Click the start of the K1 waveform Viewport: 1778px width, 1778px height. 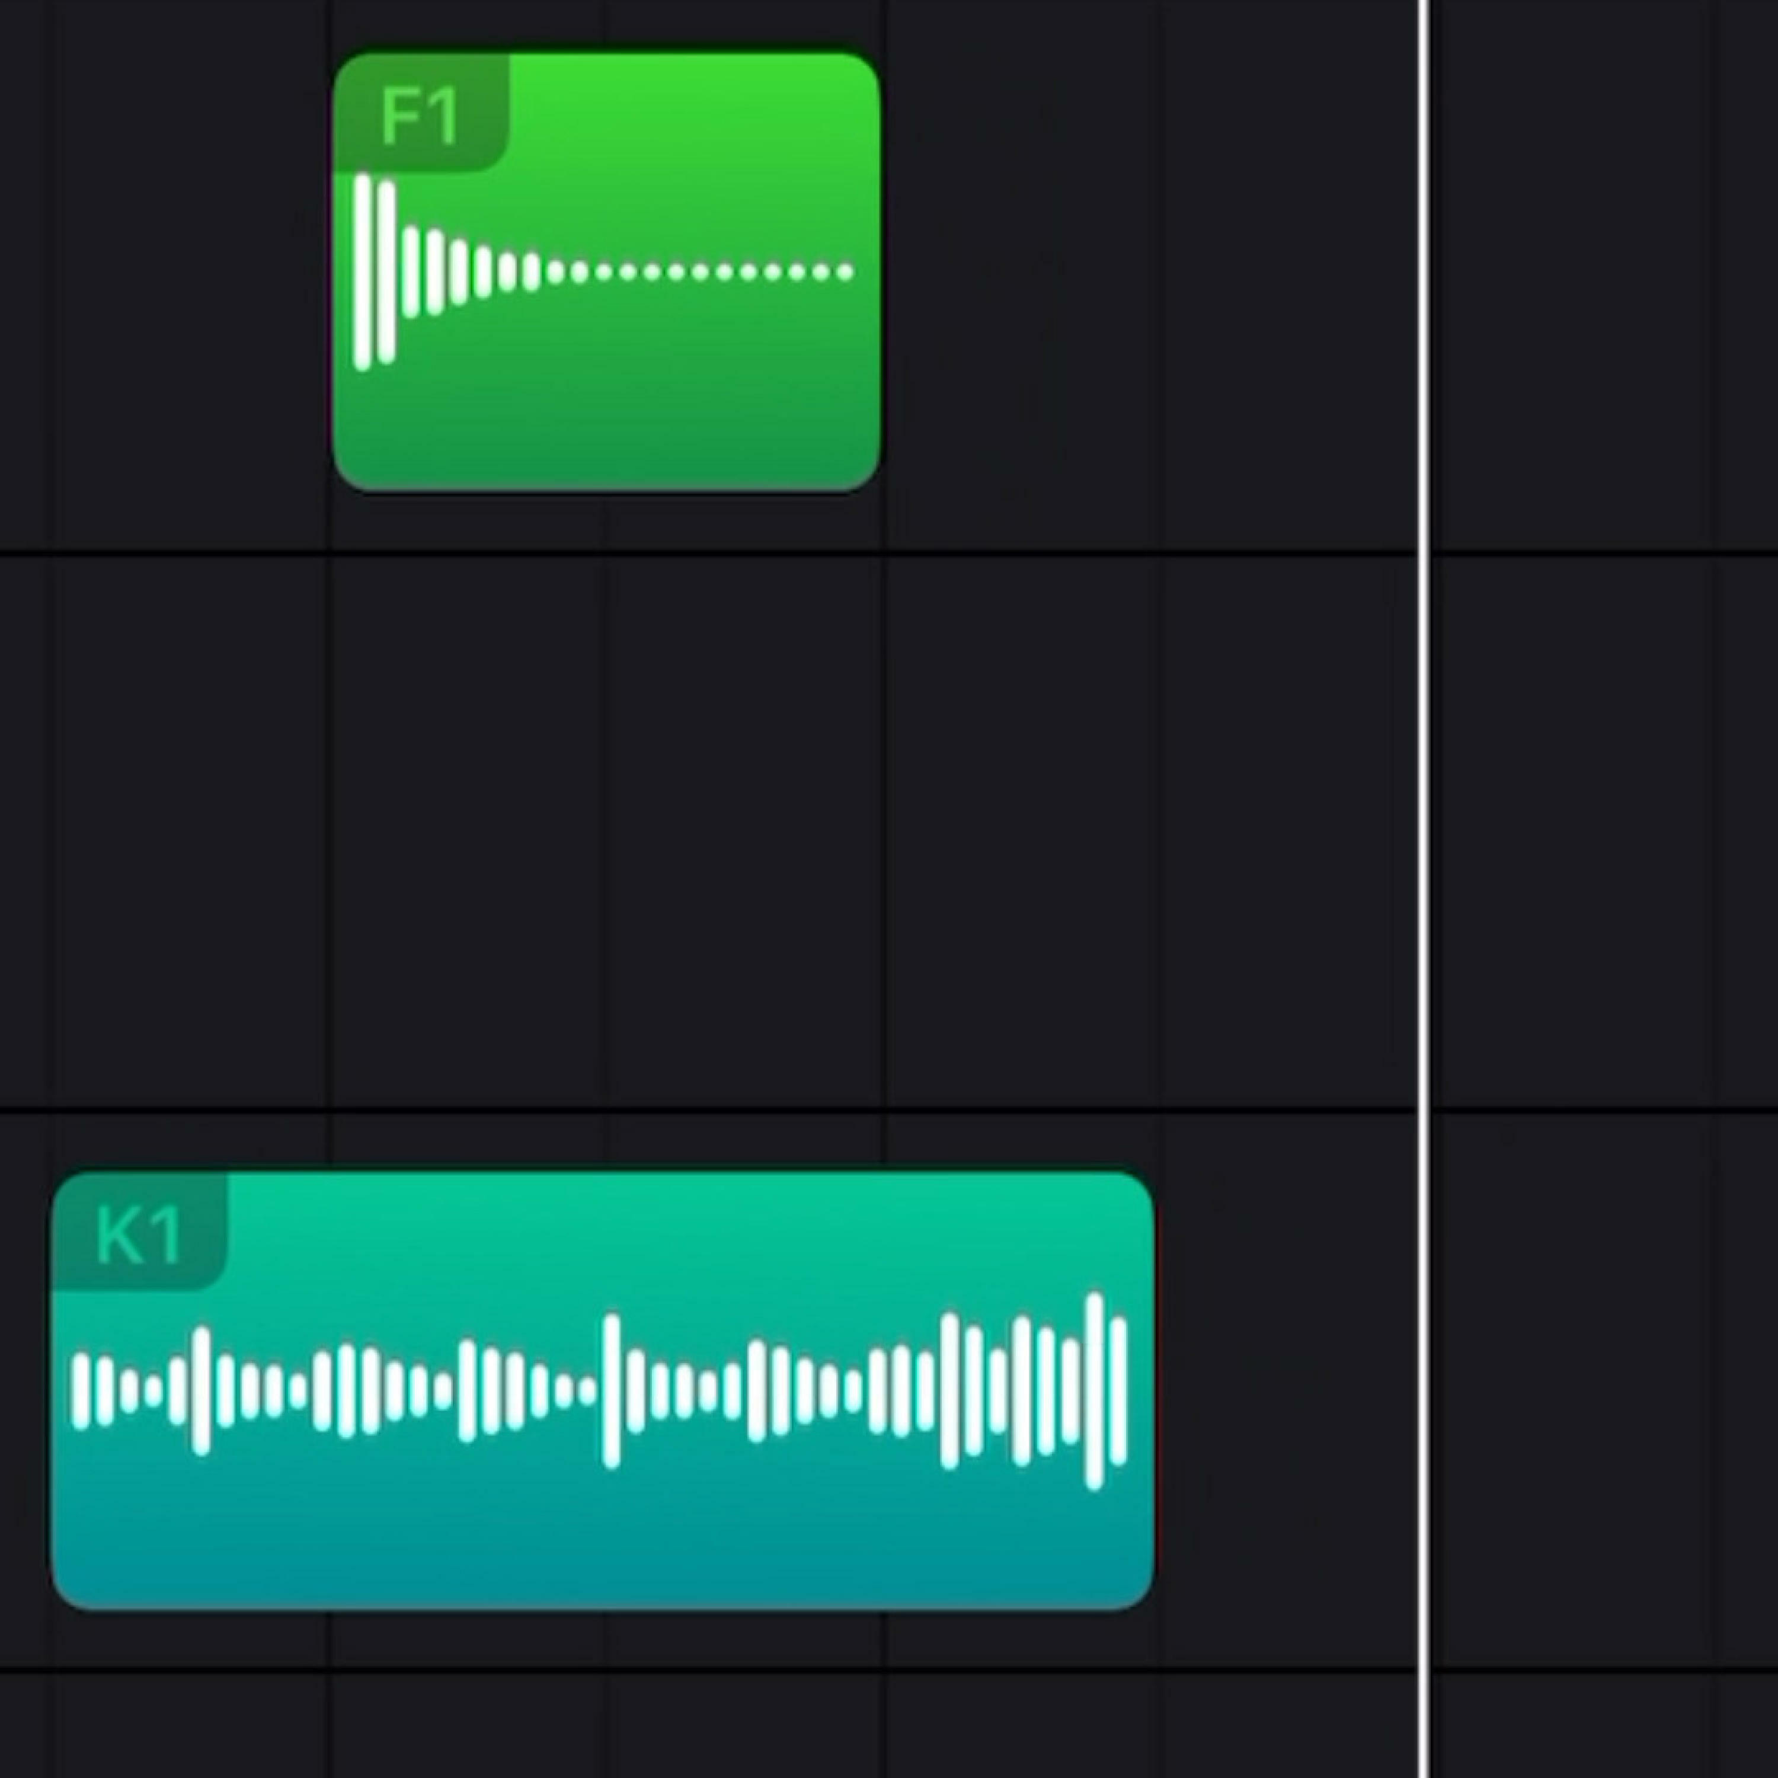point(82,1390)
